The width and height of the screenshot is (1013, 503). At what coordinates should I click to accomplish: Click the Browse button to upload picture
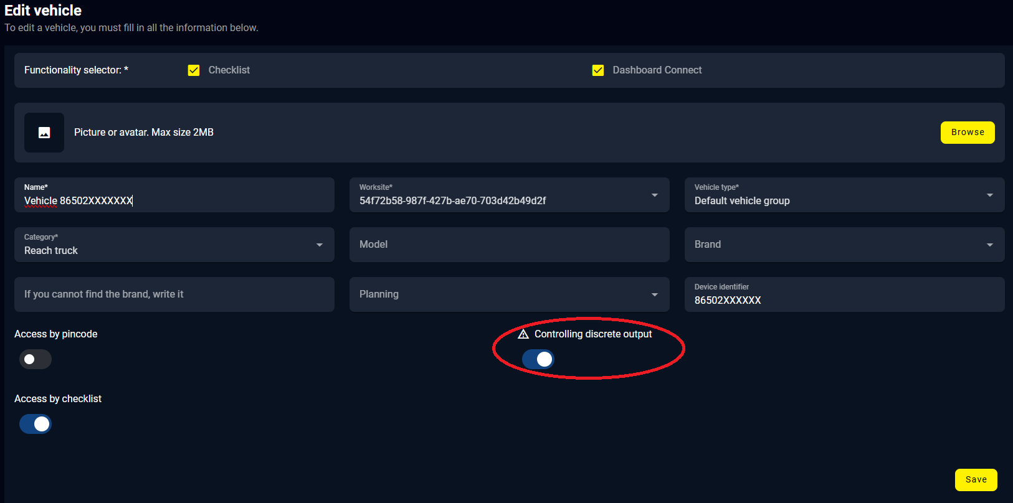967,133
